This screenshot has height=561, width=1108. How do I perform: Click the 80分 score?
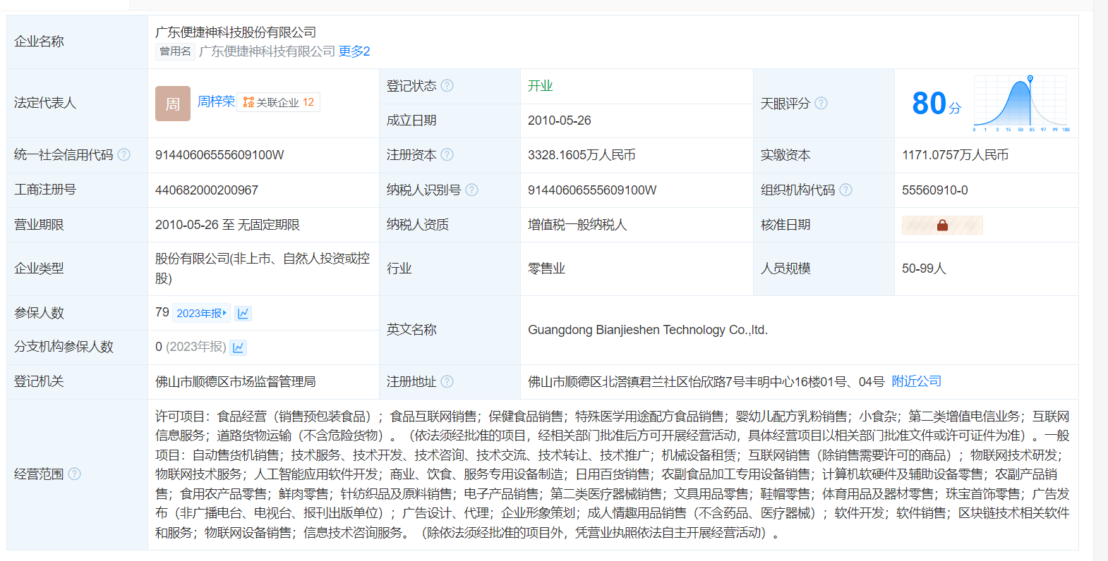point(937,104)
